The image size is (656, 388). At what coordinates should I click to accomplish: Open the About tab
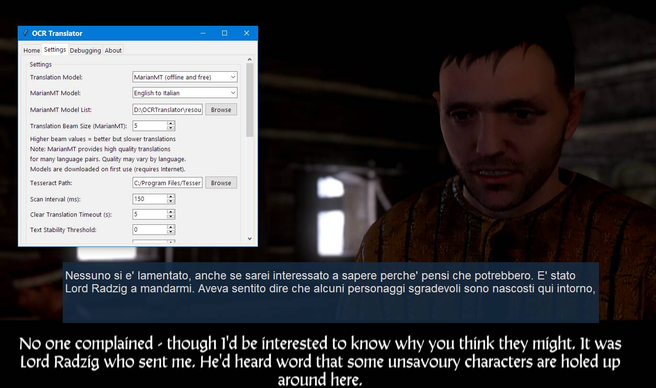click(113, 50)
